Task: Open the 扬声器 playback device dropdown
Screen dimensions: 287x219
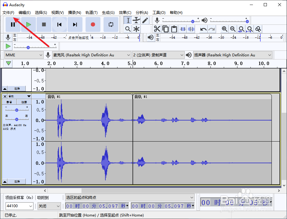Action: [x=233, y=55]
